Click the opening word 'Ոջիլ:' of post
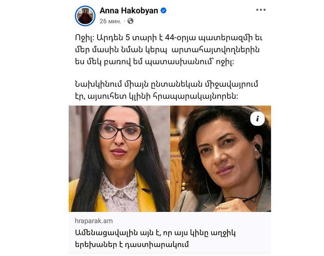This screenshot has height=256, width=324. click(85, 38)
